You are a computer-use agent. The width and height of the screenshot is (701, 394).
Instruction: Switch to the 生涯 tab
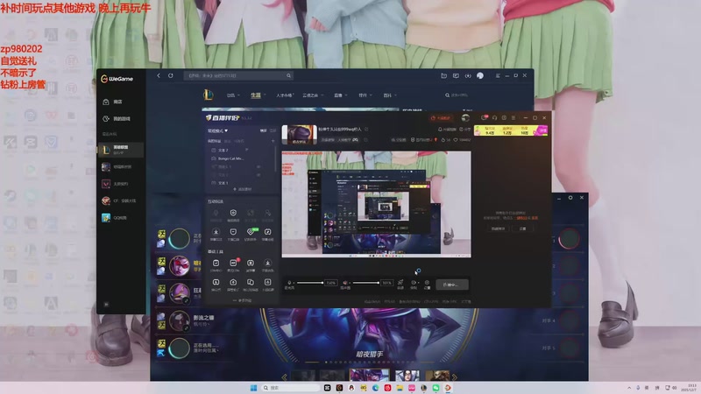tap(255, 95)
